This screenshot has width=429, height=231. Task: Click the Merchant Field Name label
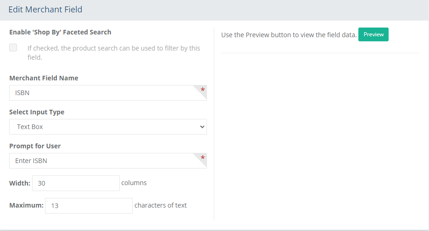pos(44,78)
